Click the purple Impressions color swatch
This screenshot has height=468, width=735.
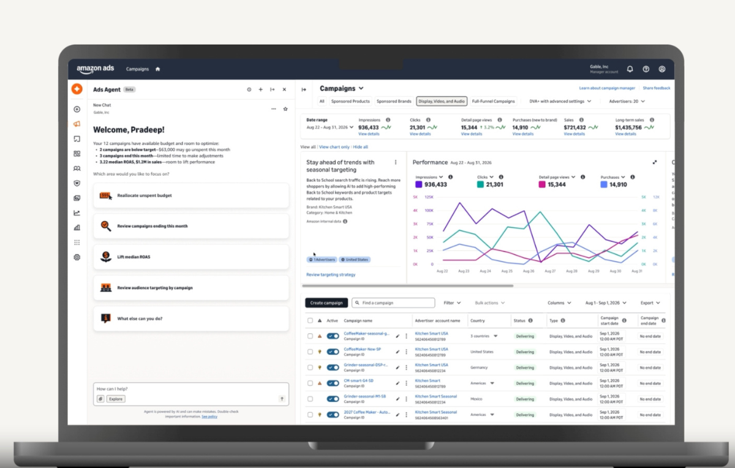click(418, 184)
